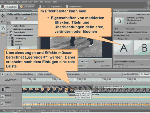Select the arrow selection tool in timeline

tap(2, 74)
